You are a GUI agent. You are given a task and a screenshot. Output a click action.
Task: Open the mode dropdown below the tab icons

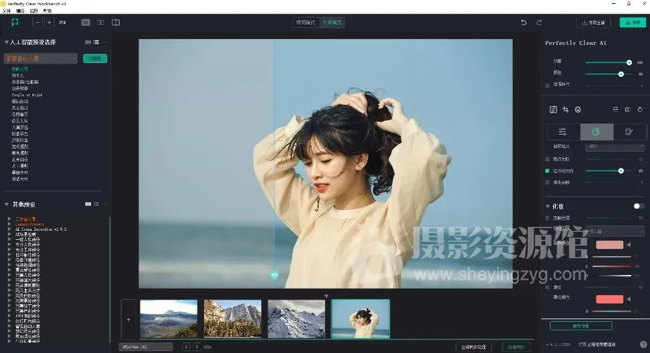[x=615, y=146]
